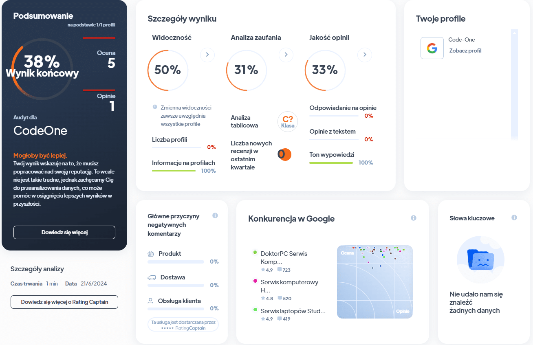Click the info icon next to Słowa kluczowe
The width and height of the screenshot is (533, 345).
tap(514, 218)
